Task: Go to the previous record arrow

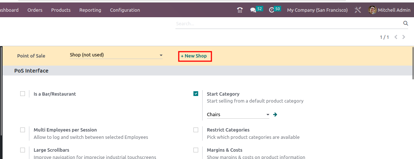Action: click(x=396, y=37)
